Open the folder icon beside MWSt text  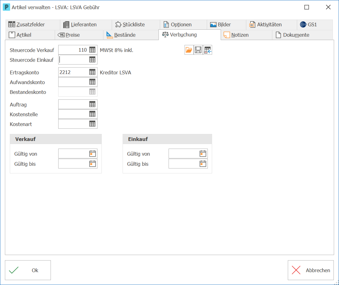pyautogui.click(x=189, y=50)
